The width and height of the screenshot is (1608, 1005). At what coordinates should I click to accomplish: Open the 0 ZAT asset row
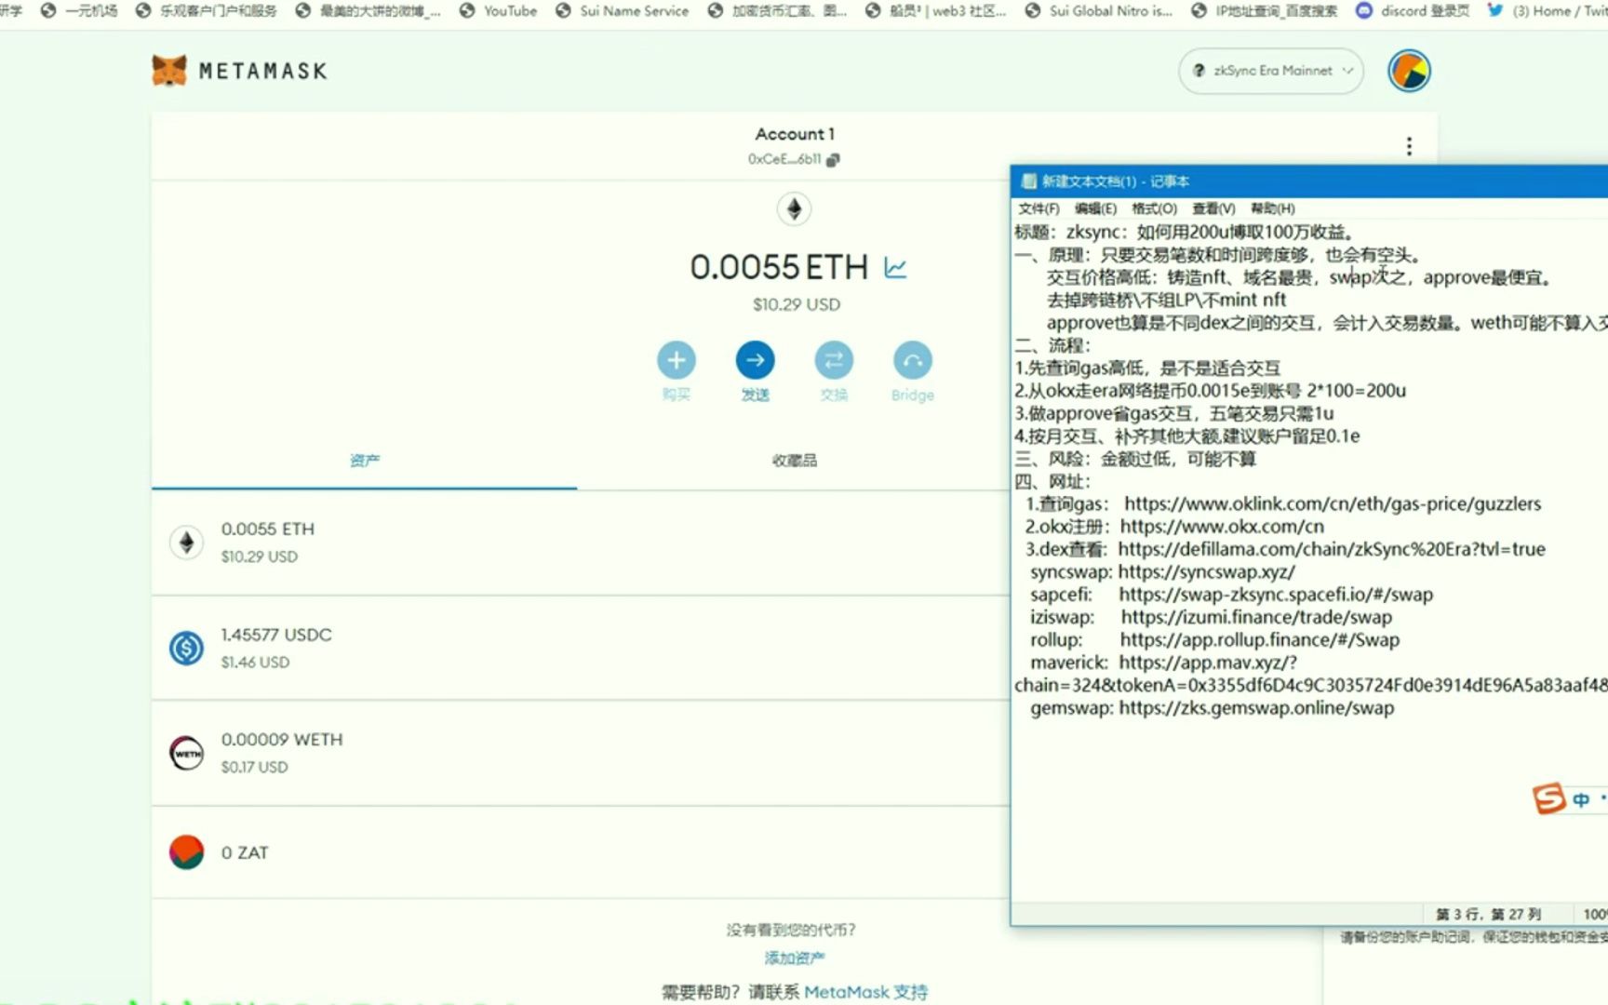coord(581,852)
